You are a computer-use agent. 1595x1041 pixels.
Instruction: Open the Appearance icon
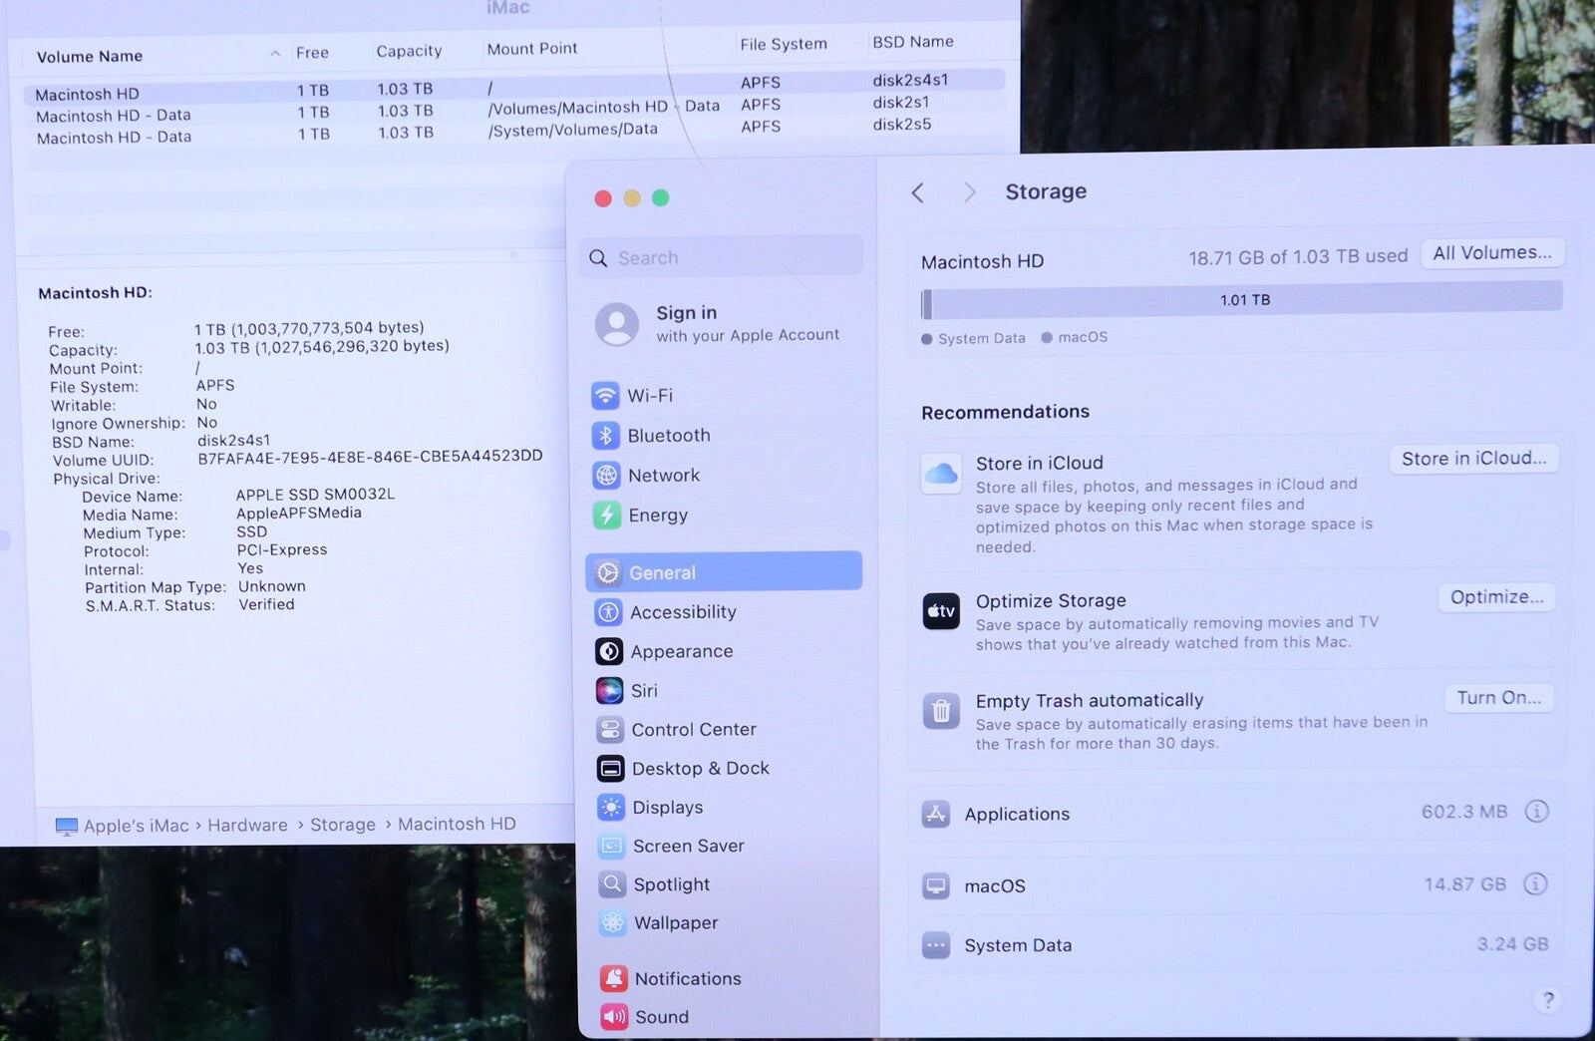point(609,651)
